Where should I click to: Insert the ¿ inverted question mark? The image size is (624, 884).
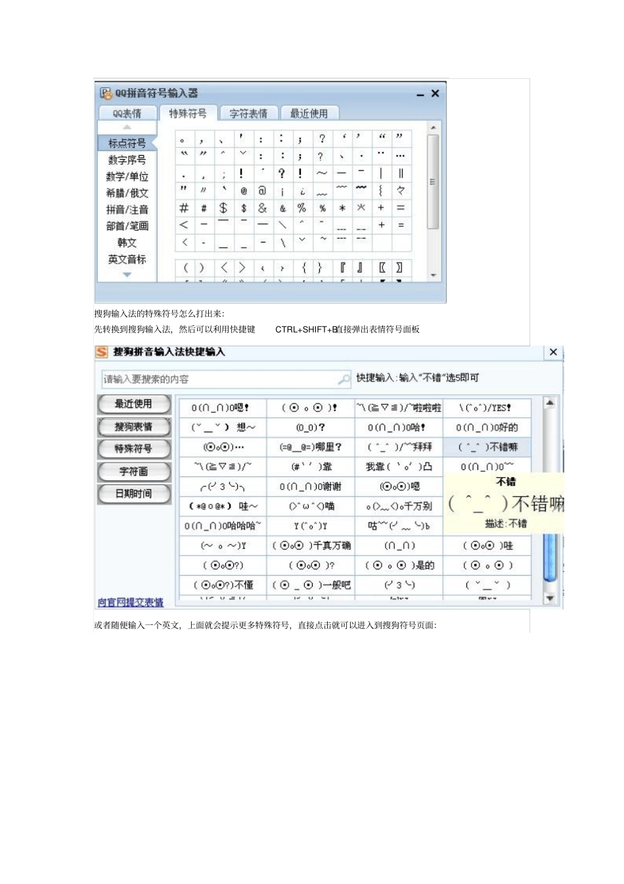click(303, 191)
